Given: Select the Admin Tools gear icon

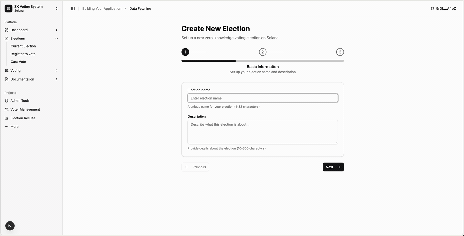Looking at the screenshot, I should 6,100.
